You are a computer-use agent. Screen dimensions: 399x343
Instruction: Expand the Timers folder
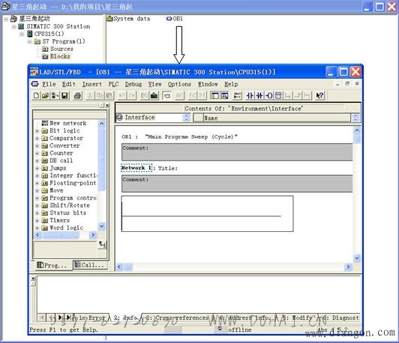tap(37, 221)
